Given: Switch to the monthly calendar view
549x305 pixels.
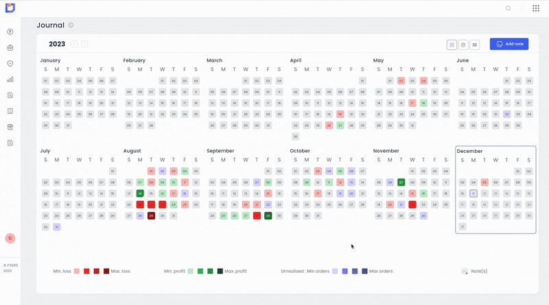Looking at the screenshot, I should coord(463,45).
